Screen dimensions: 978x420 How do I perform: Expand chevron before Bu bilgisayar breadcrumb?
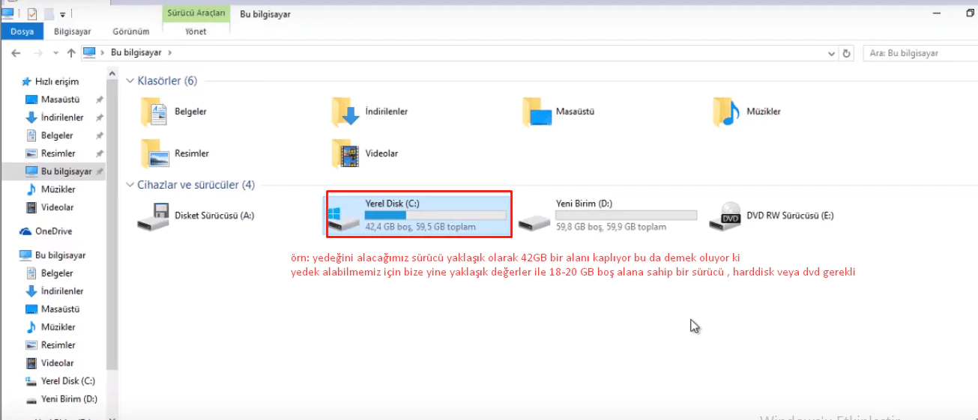[103, 53]
